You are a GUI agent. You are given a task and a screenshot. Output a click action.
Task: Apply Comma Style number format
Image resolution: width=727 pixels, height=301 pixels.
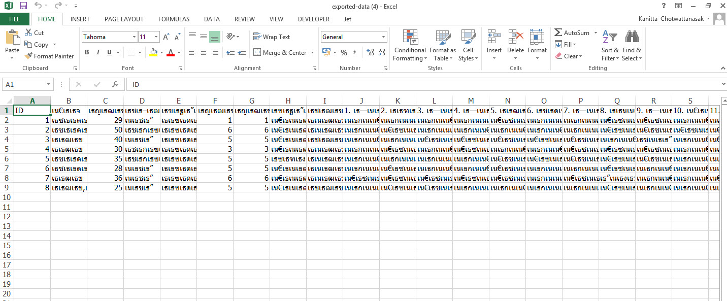click(355, 52)
